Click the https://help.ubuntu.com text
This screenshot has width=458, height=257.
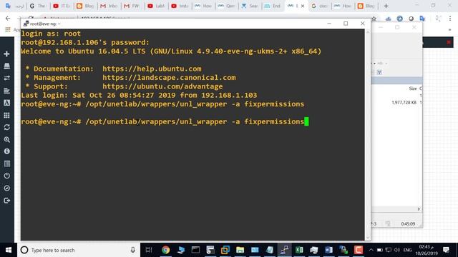152,69
